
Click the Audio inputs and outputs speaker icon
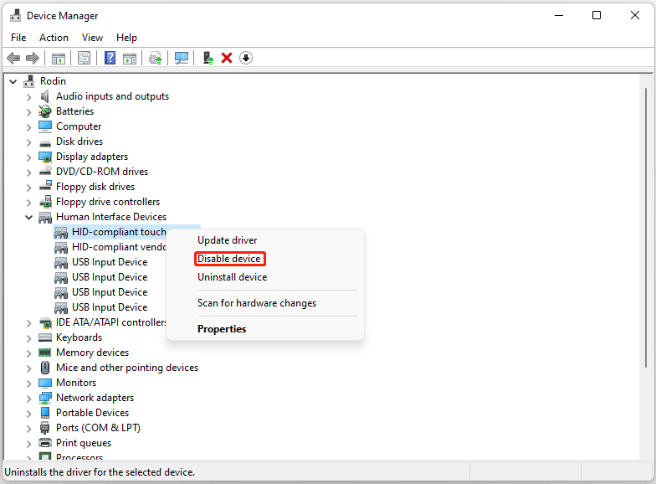45,96
